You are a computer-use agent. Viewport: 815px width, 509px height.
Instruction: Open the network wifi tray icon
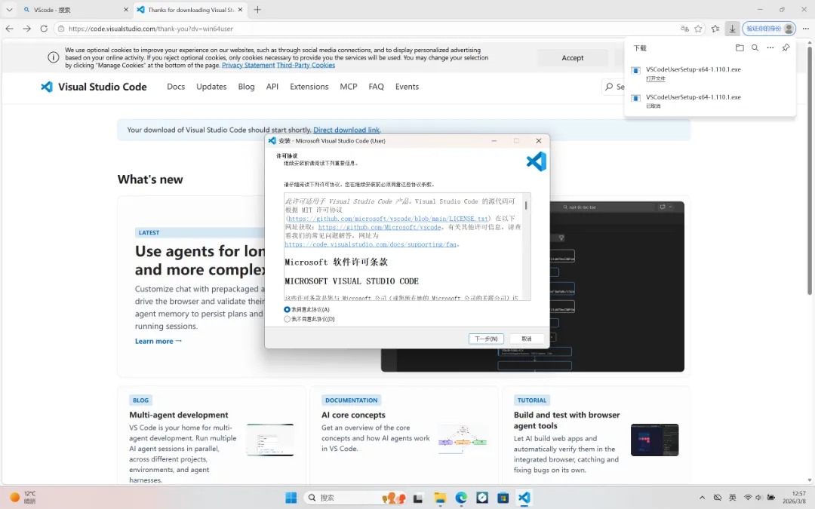(747, 498)
